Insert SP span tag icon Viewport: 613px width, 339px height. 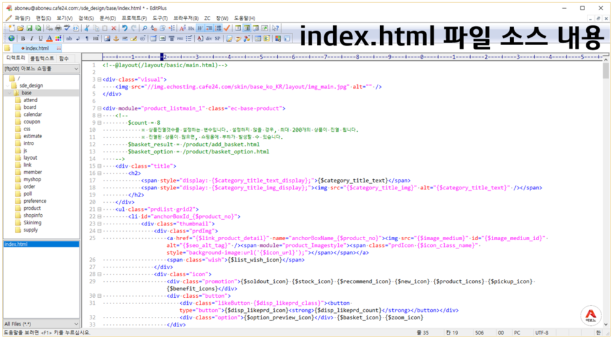point(216,38)
